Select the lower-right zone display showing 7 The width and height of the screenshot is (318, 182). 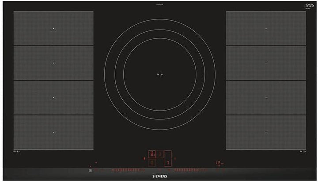point(168,163)
